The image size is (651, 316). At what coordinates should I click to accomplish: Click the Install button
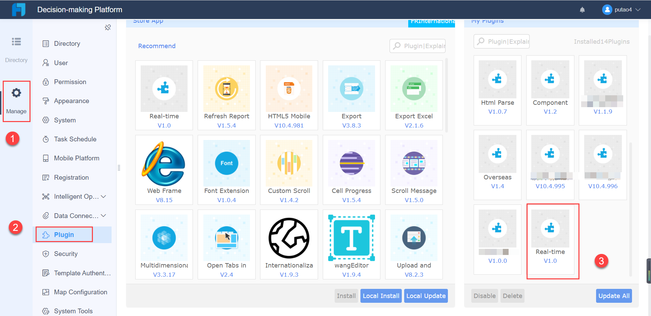pyautogui.click(x=346, y=296)
